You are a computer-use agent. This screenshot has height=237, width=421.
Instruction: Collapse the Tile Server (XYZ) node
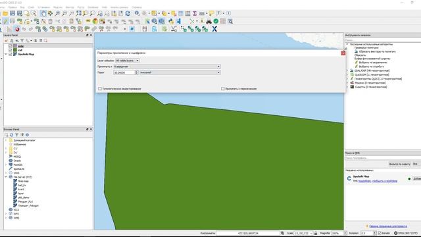6,177
